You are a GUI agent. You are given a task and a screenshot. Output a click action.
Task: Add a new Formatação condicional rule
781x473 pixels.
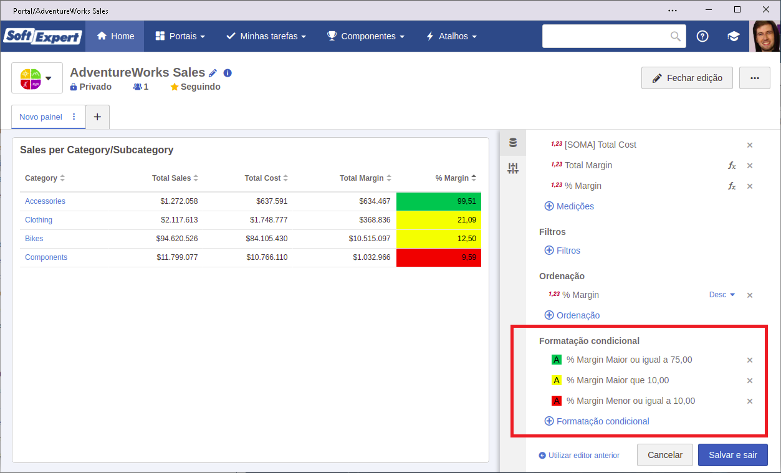(597, 421)
